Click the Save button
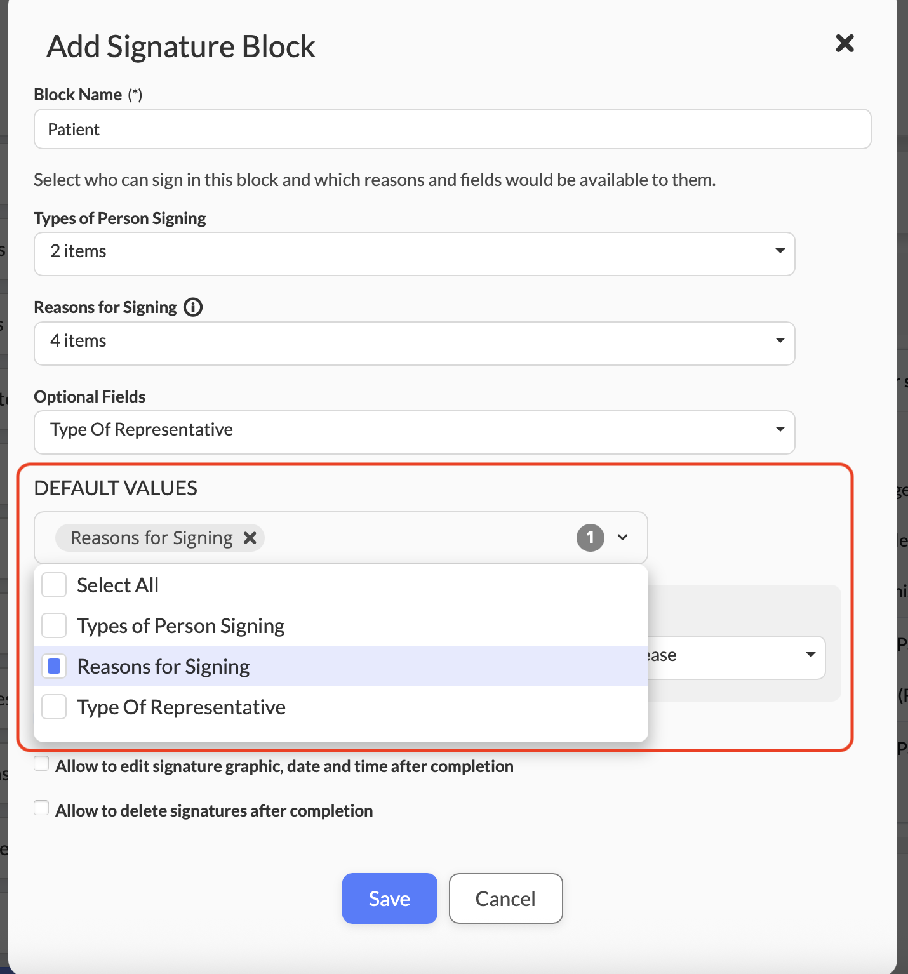Viewport: 908px width, 974px height. 389,898
